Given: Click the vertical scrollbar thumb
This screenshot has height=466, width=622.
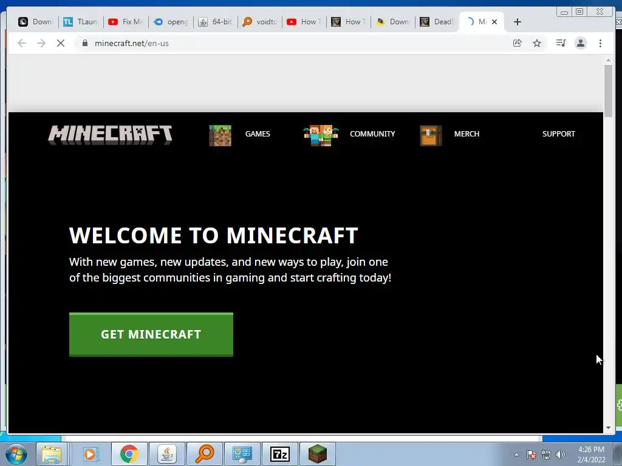Looking at the screenshot, I should pyautogui.click(x=608, y=90).
